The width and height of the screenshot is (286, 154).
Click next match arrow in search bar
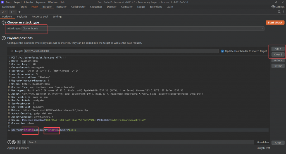tap(24, 142)
